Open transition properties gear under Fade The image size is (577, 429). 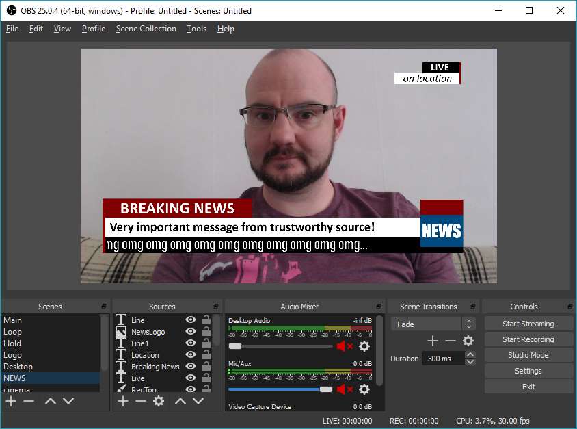coord(468,341)
